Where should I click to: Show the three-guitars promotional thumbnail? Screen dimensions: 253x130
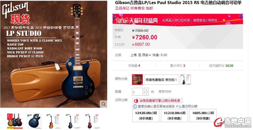pyautogui.click(x=15, y=121)
